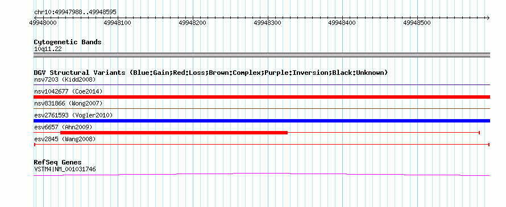Viewport: 506px width, 207px height.
Task: Select the RefSeq Genes track title
Action: click(x=58, y=163)
